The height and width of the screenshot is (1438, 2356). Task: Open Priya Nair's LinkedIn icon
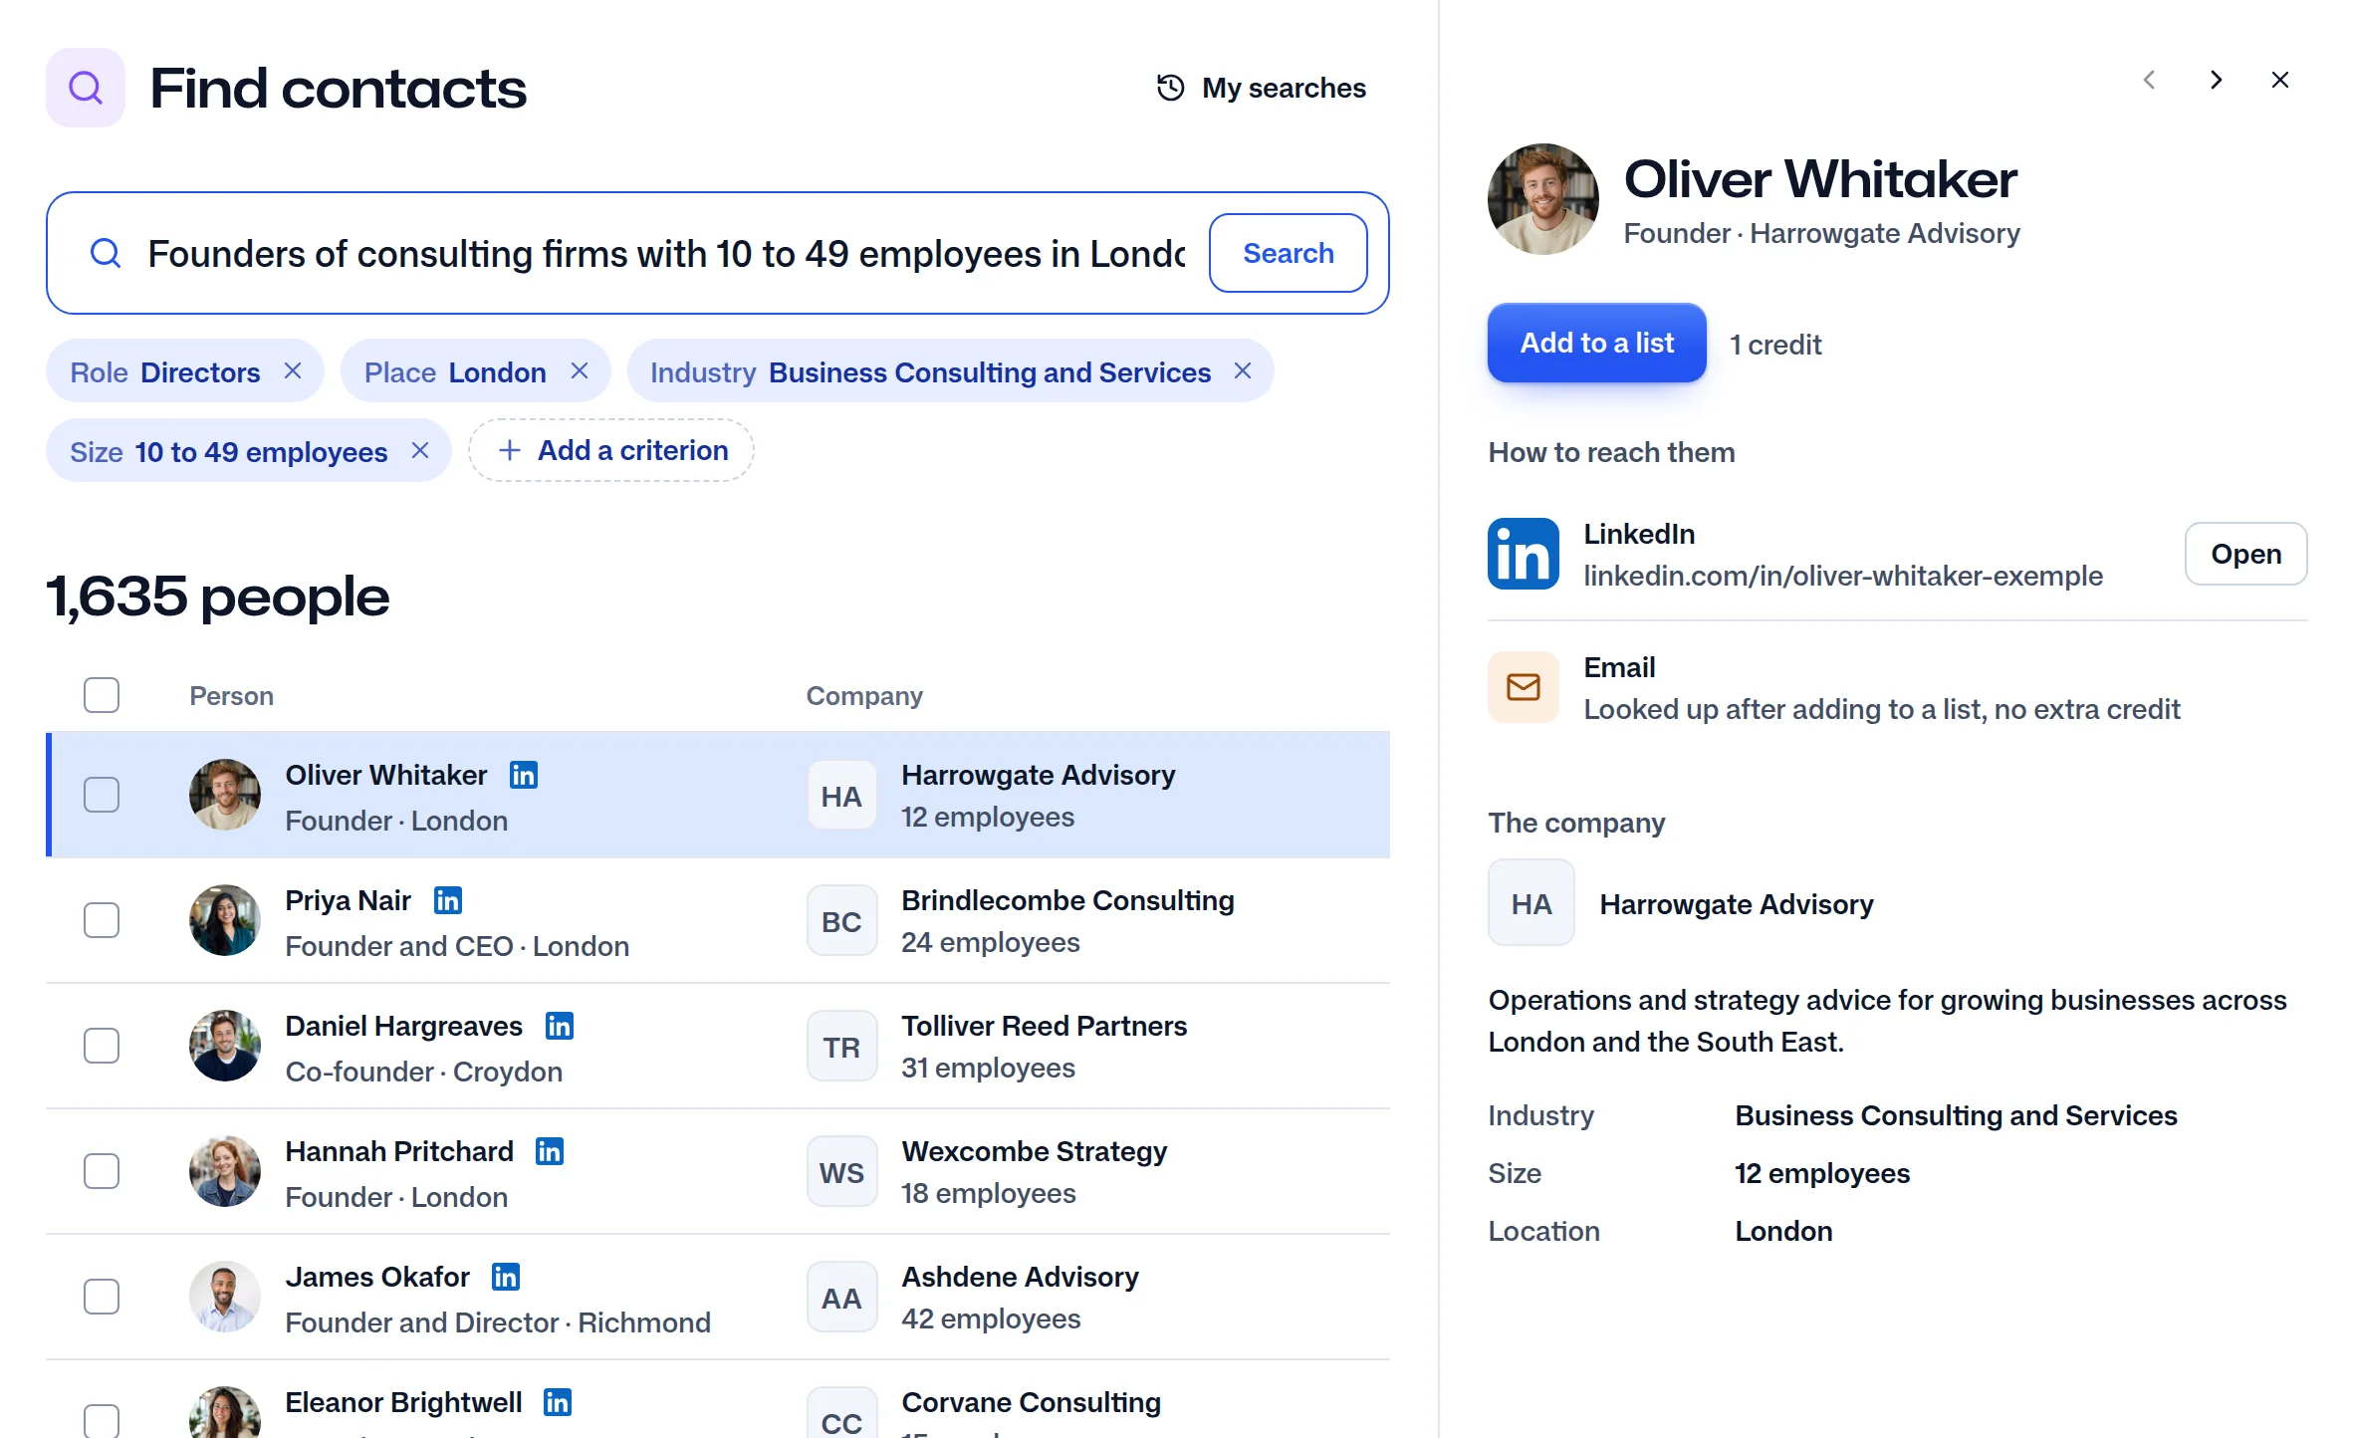coord(448,900)
